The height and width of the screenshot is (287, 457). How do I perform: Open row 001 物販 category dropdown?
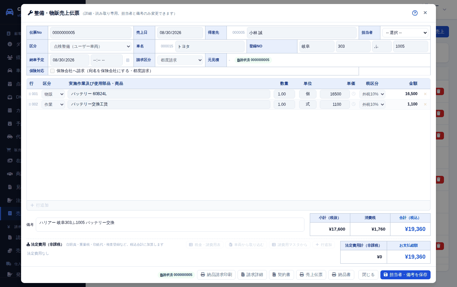[53, 94]
